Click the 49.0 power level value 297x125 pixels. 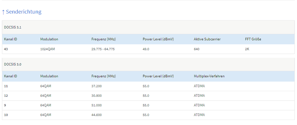[146, 49]
